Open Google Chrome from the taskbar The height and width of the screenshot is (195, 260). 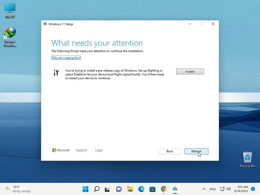(x=164, y=189)
